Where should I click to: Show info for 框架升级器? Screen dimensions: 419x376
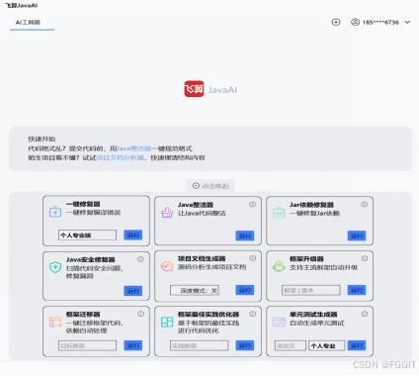(x=365, y=258)
